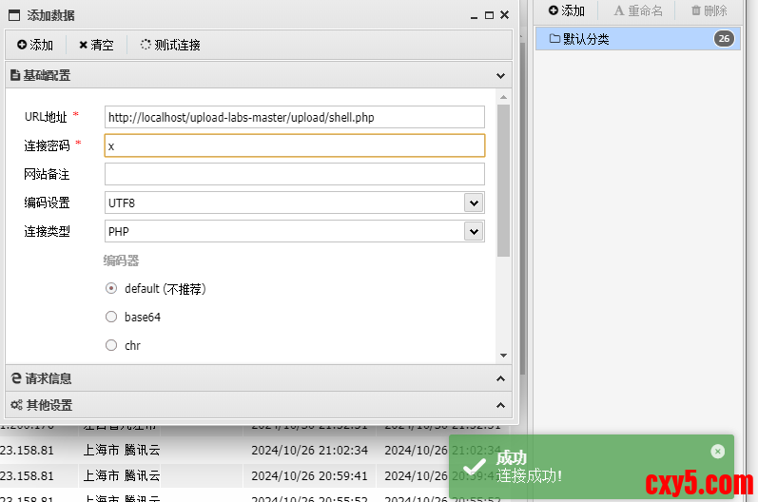The height and width of the screenshot is (502, 758).
Task: Click the window icon beside the 添加数据 title
Action: click(14, 15)
